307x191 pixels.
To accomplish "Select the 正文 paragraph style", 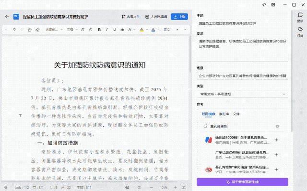I will (x=167, y=30).
